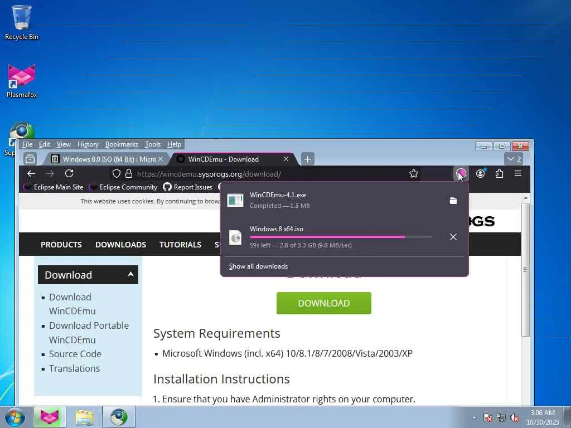Open the Plasmafox desktop shortcut
The image size is (571, 428).
pos(22,81)
